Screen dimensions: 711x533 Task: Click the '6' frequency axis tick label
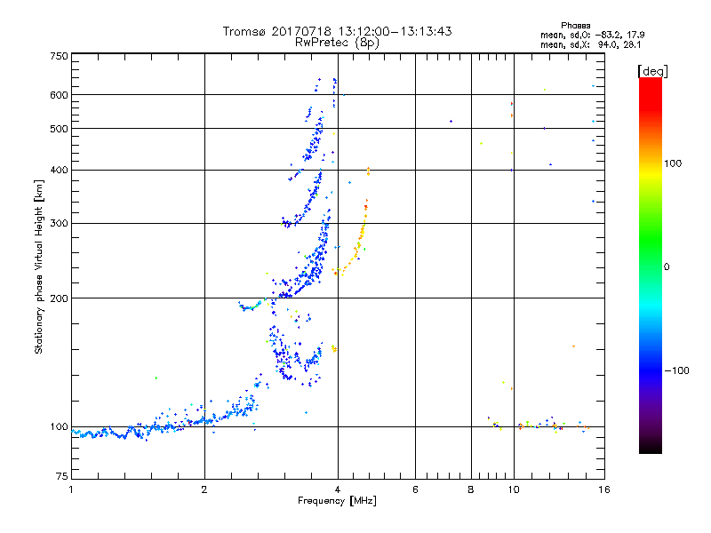(415, 489)
